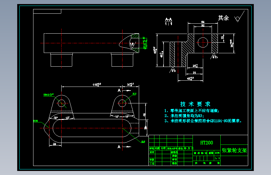Click the 工艺 cell in title block
Image resolution: width=271 pixels, height=175 pixels.
click(152, 163)
